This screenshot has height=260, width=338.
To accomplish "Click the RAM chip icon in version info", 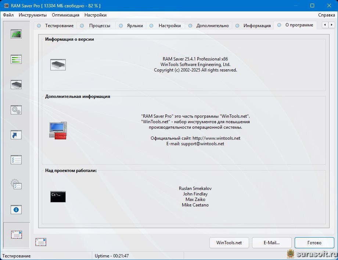I will [x=58, y=65].
